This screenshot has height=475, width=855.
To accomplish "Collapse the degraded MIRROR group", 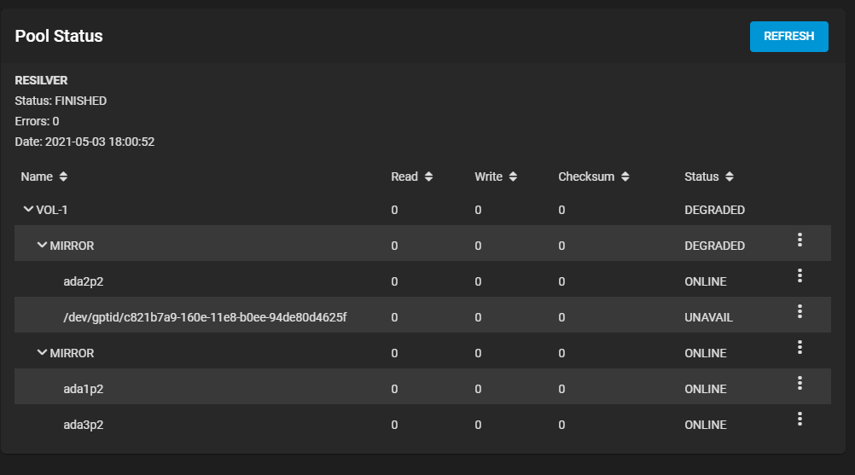I will tap(42, 245).
